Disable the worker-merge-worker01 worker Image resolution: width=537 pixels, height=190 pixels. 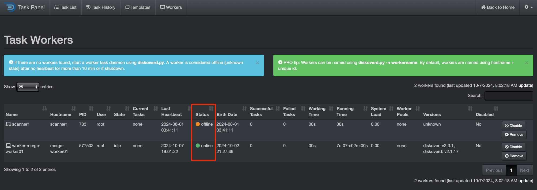[513, 147]
